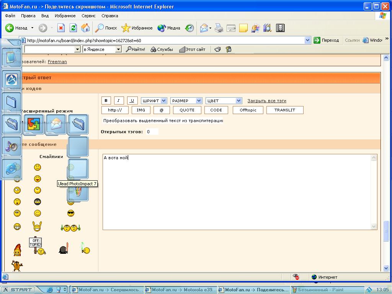The height and width of the screenshot is (294, 392).
Task: Click the http:// link insert button
Action: 115,110
